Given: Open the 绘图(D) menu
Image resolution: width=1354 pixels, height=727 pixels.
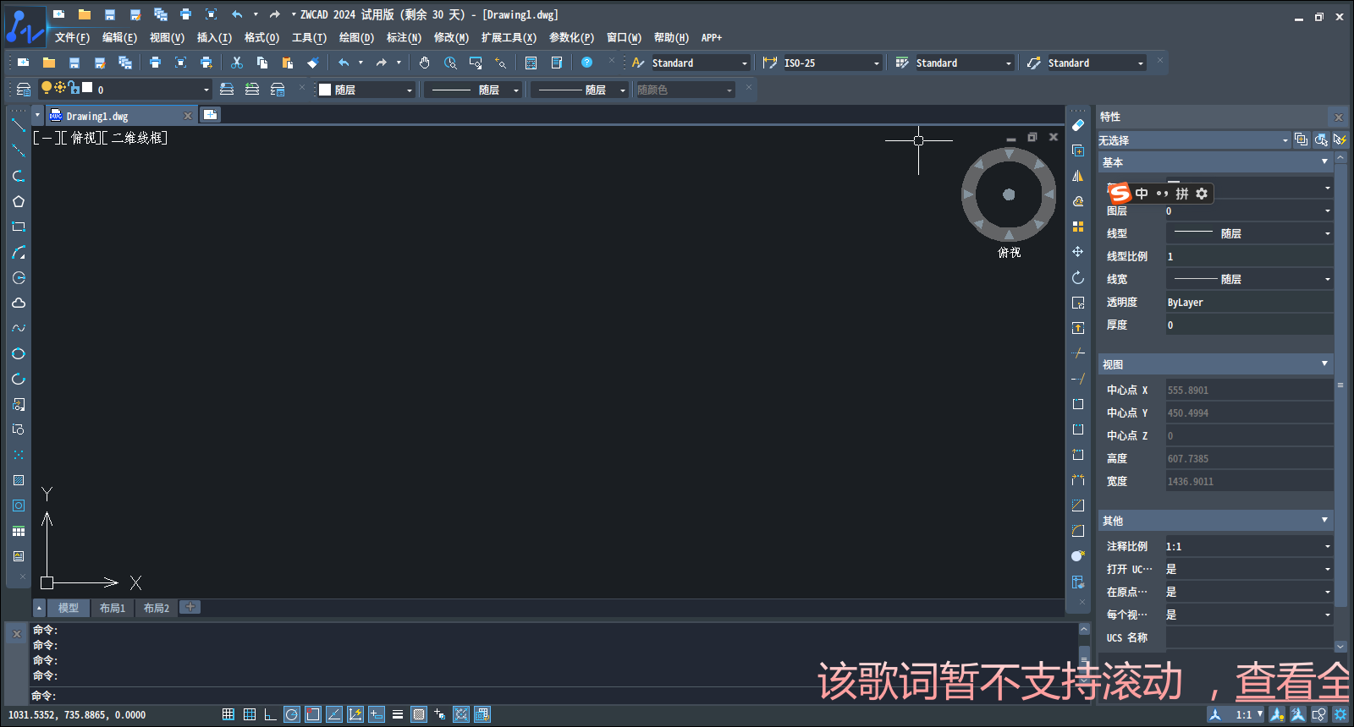Looking at the screenshot, I should pyautogui.click(x=355, y=37).
